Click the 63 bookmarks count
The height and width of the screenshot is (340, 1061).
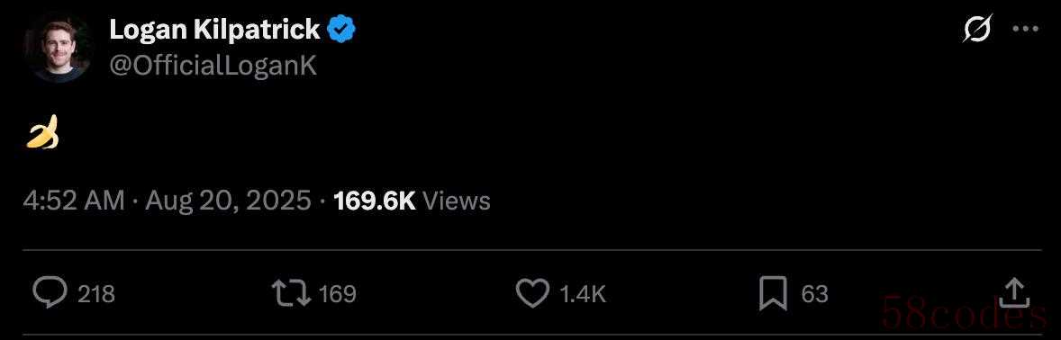coord(815,294)
